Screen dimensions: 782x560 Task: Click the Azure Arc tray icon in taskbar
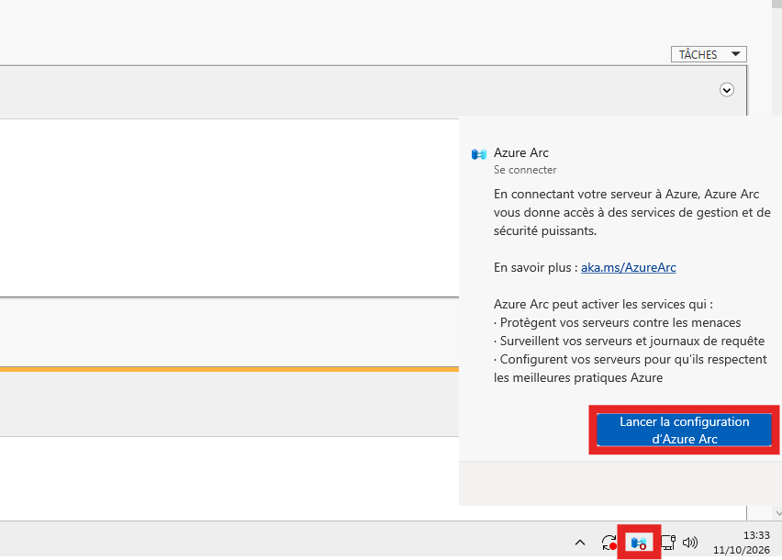(639, 542)
